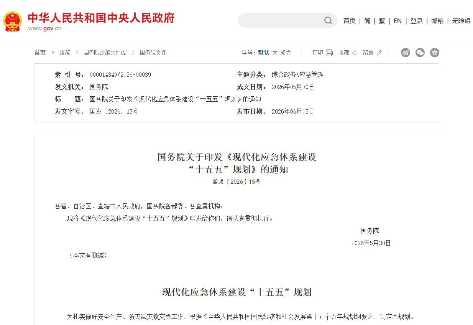Click the addressee line starting 各省、自治区

pos(139,206)
